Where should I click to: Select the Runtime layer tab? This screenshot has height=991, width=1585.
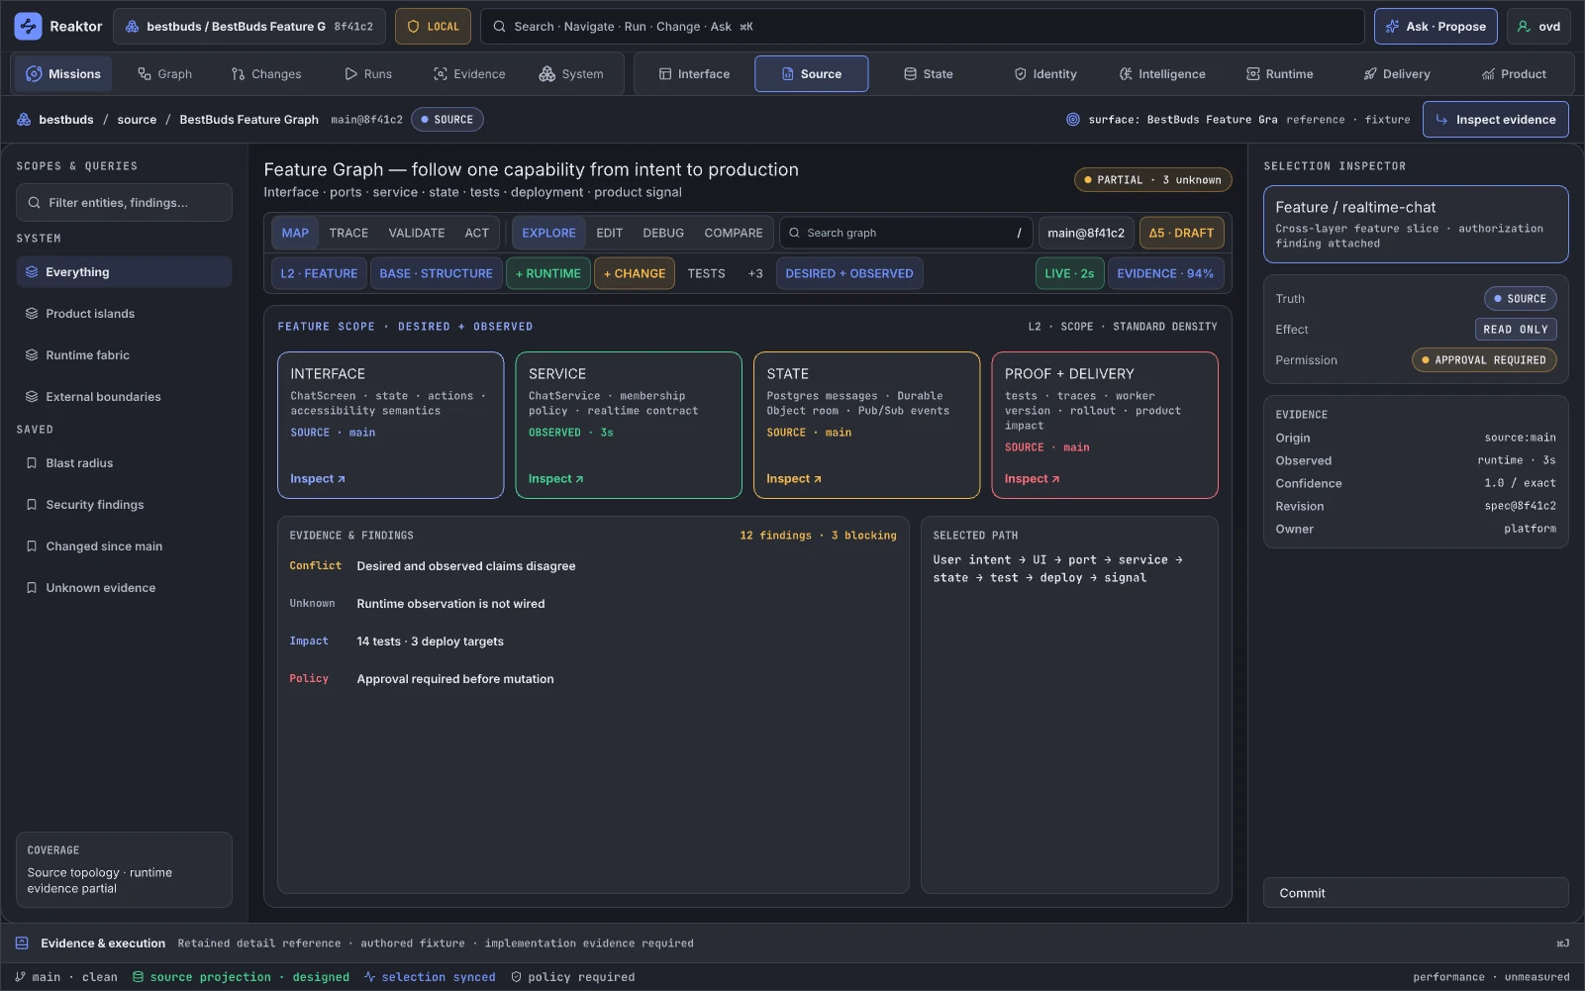[x=1279, y=74]
